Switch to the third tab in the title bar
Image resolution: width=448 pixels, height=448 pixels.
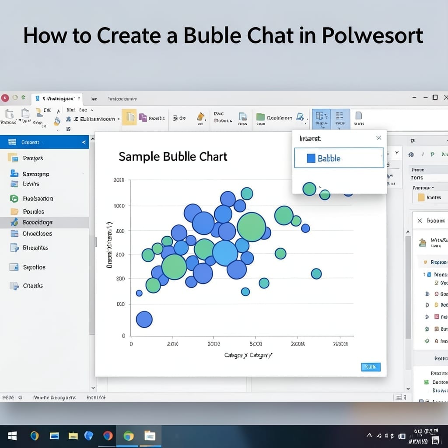122,99
